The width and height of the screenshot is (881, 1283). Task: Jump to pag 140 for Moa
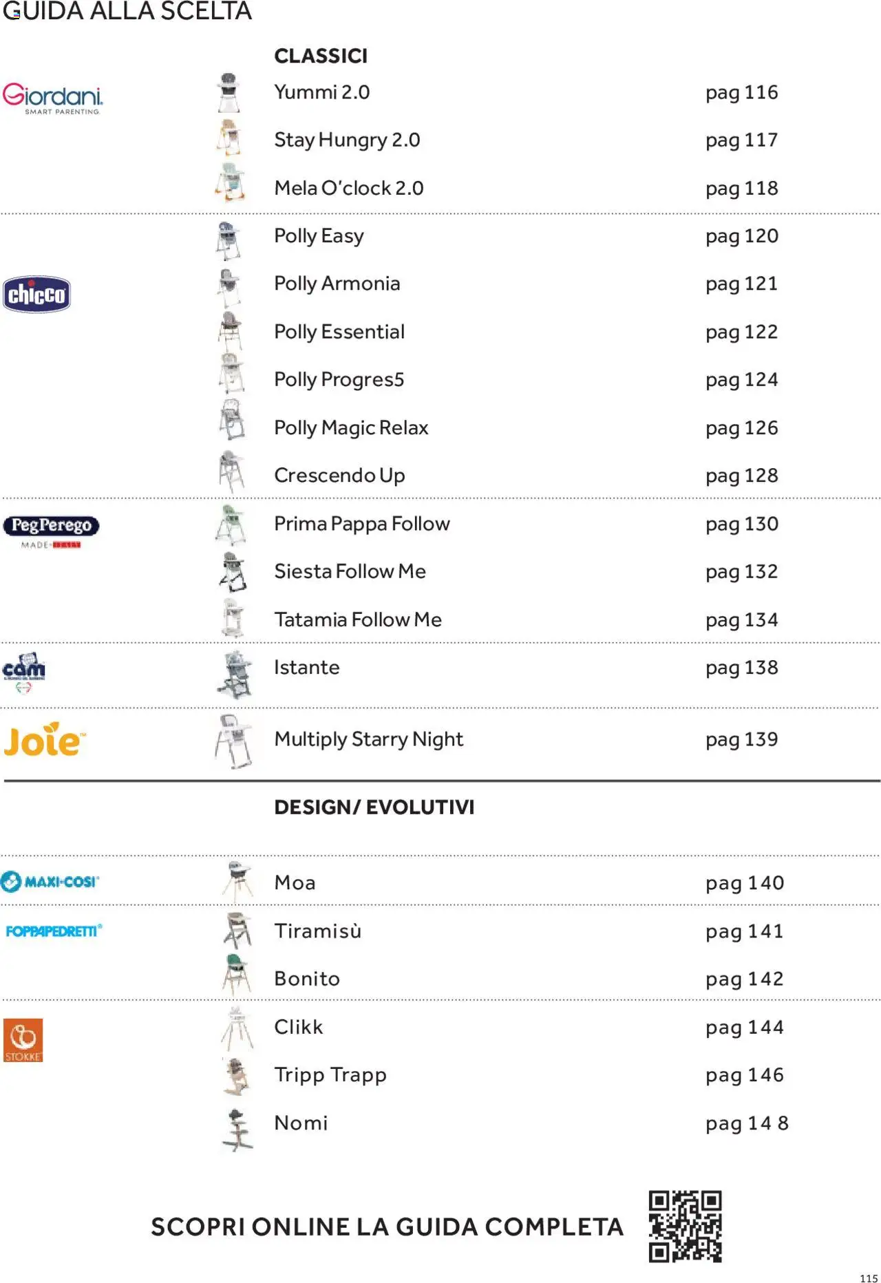[744, 883]
